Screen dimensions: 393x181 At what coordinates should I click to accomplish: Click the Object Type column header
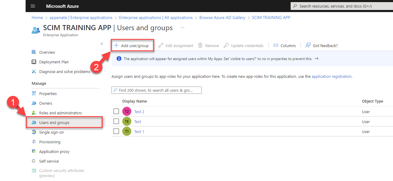click(x=373, y=101)
